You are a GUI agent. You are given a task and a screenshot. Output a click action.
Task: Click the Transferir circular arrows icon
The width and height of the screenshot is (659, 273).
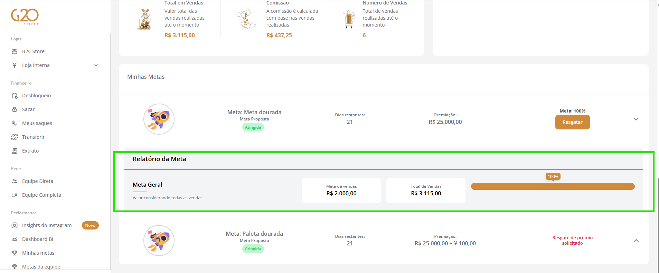pyautogui.click(x=15, y=137)
